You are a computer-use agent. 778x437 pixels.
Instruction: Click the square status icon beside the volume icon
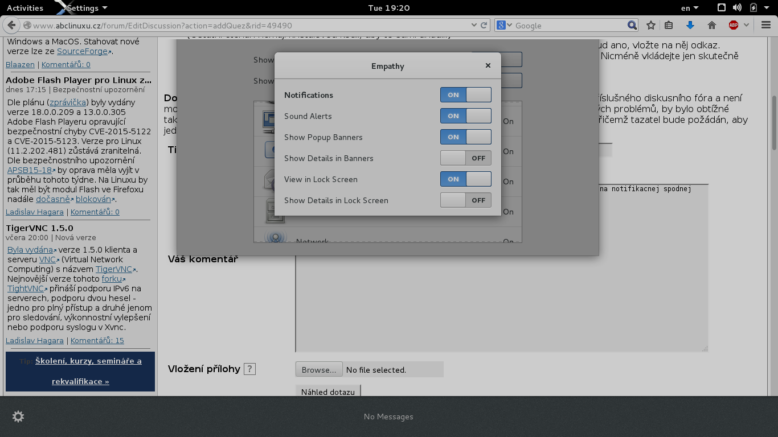722,8
